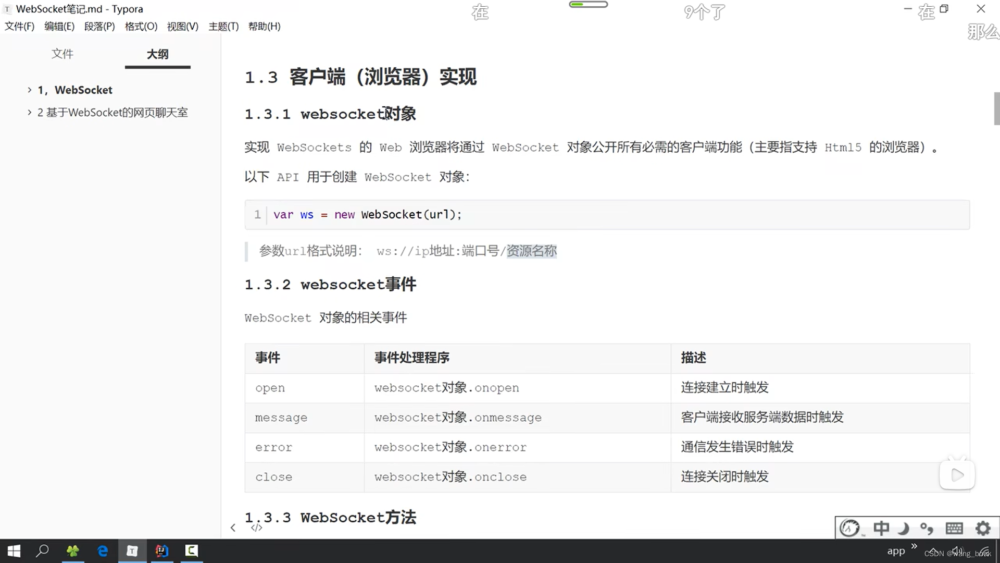
Task: Click the floating video play button
Action: [x=957, y=475]
